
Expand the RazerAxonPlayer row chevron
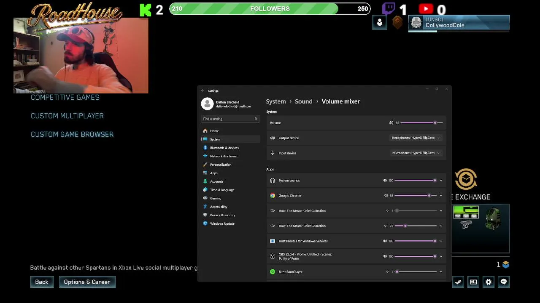tap(441, 272)
